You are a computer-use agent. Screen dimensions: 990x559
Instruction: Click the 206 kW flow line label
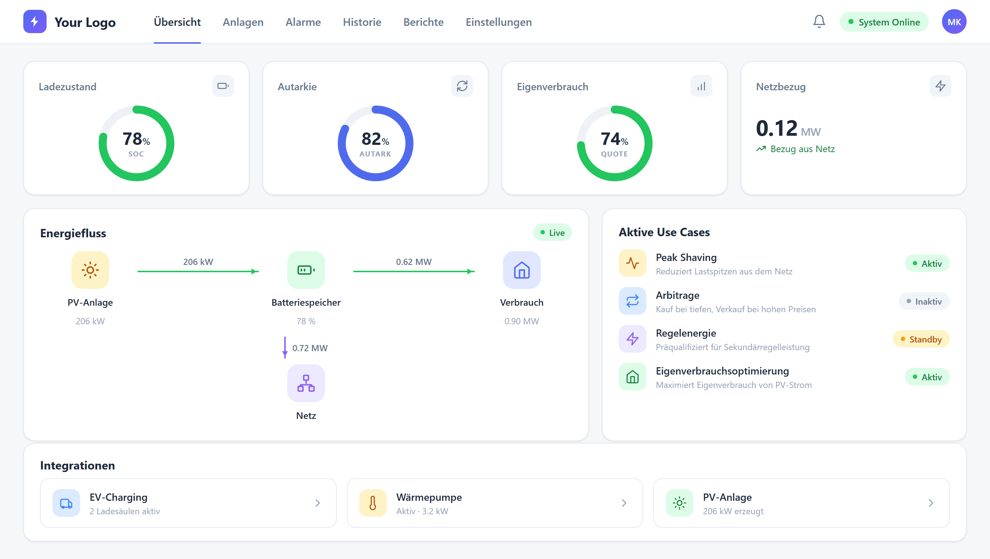click(198, 262)
